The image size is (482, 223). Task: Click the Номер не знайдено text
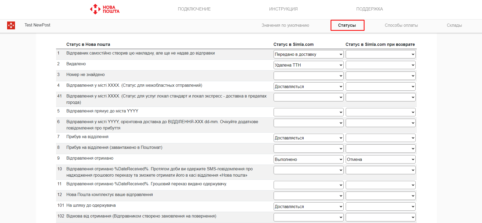(x=86, y=75)
